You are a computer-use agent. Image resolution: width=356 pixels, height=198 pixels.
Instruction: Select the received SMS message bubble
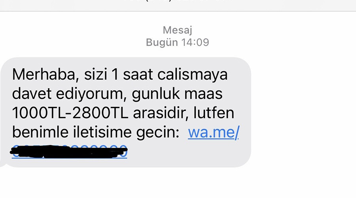coord(125,112)
